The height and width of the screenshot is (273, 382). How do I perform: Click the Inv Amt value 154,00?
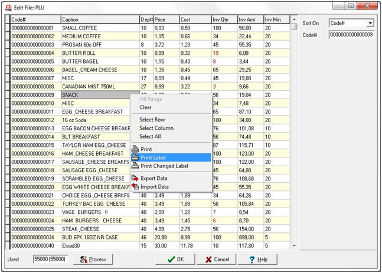[251, 229]
